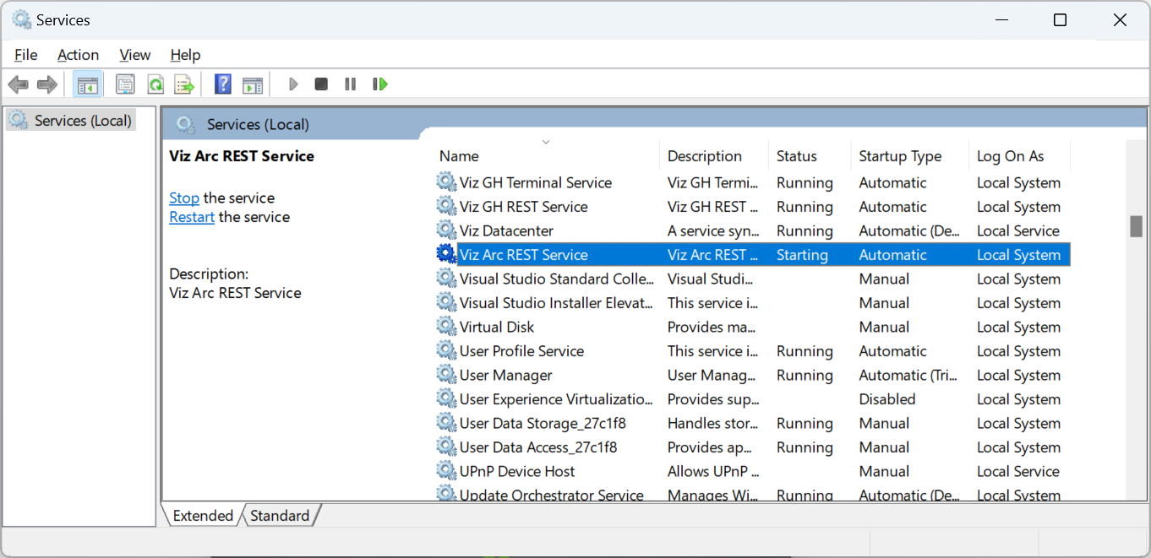The width and height of the screenshot is (1151, 558).
Task: Switch to the Standard tab
Action: coord(280,515)
